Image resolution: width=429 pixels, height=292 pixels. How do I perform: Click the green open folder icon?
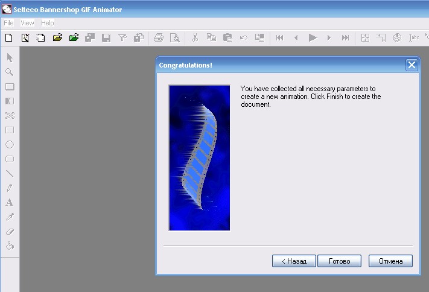pos(74,37)
